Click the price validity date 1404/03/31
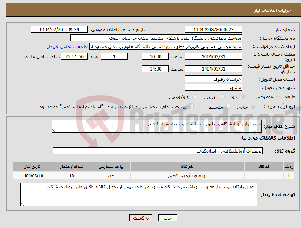Screen dimensions: 301x228 point(213,69)
